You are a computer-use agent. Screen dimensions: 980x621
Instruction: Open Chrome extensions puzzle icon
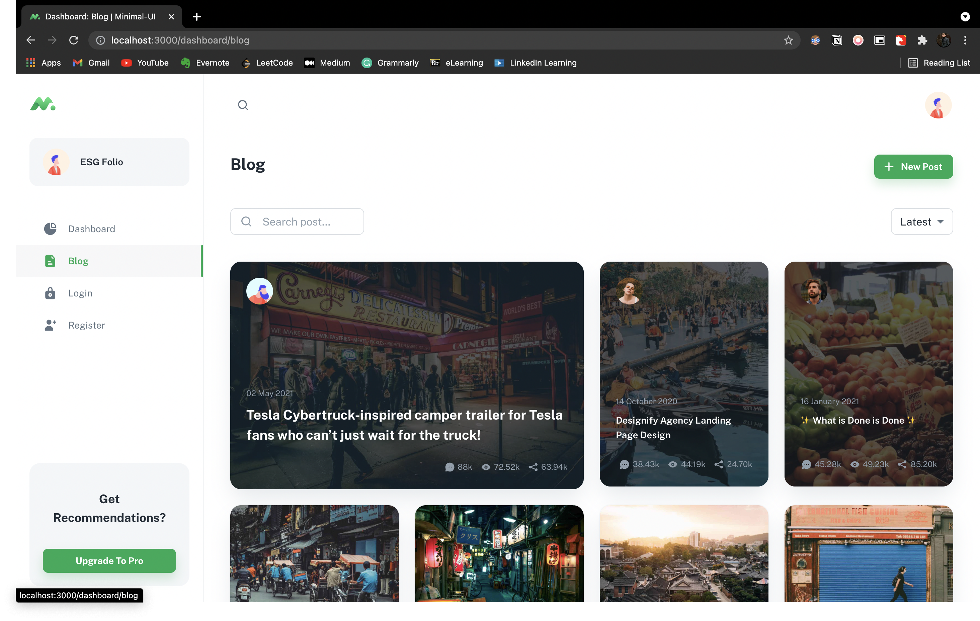[x=922, y=40]
